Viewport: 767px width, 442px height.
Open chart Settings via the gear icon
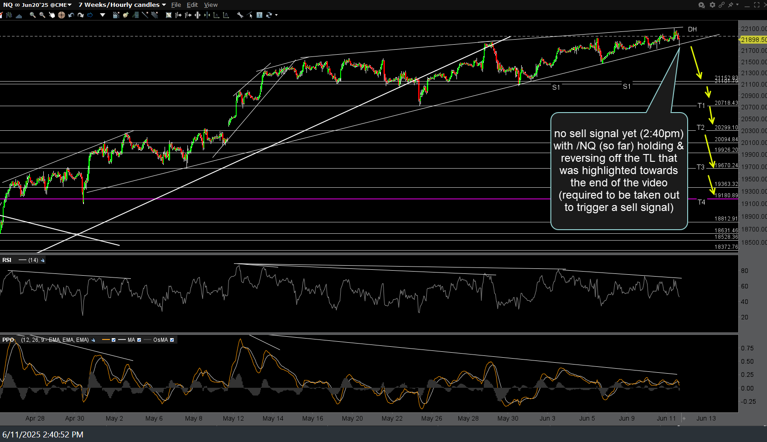coord(713,5)
